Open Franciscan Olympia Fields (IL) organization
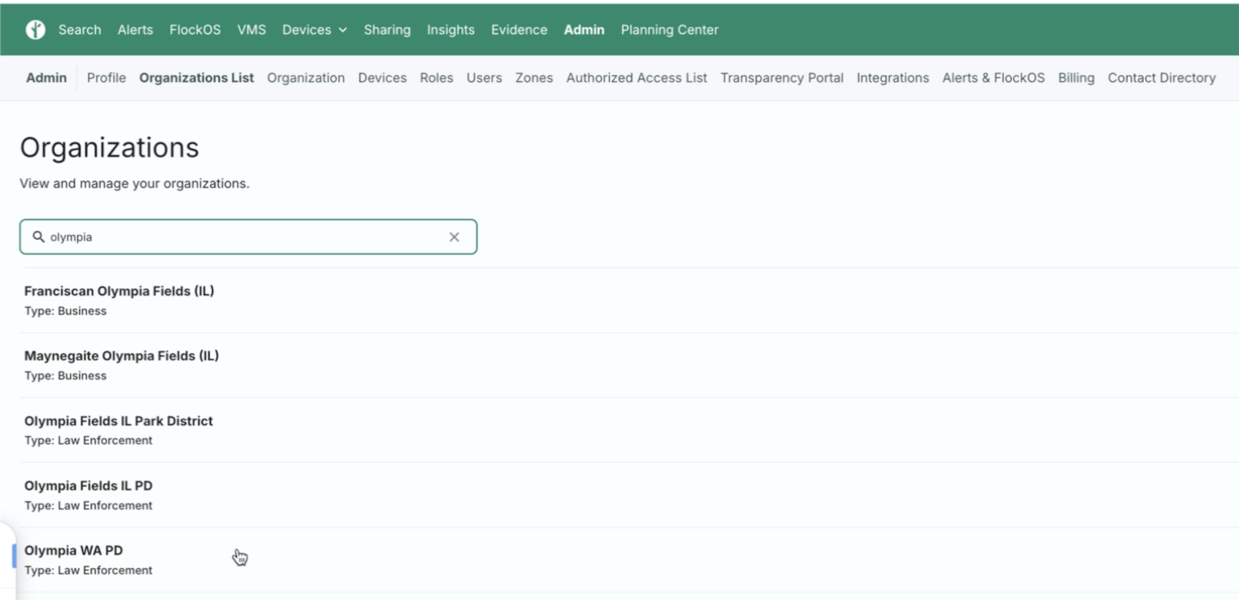The height and width of the screenshot is (600, 1239). [x=119, y=291]
